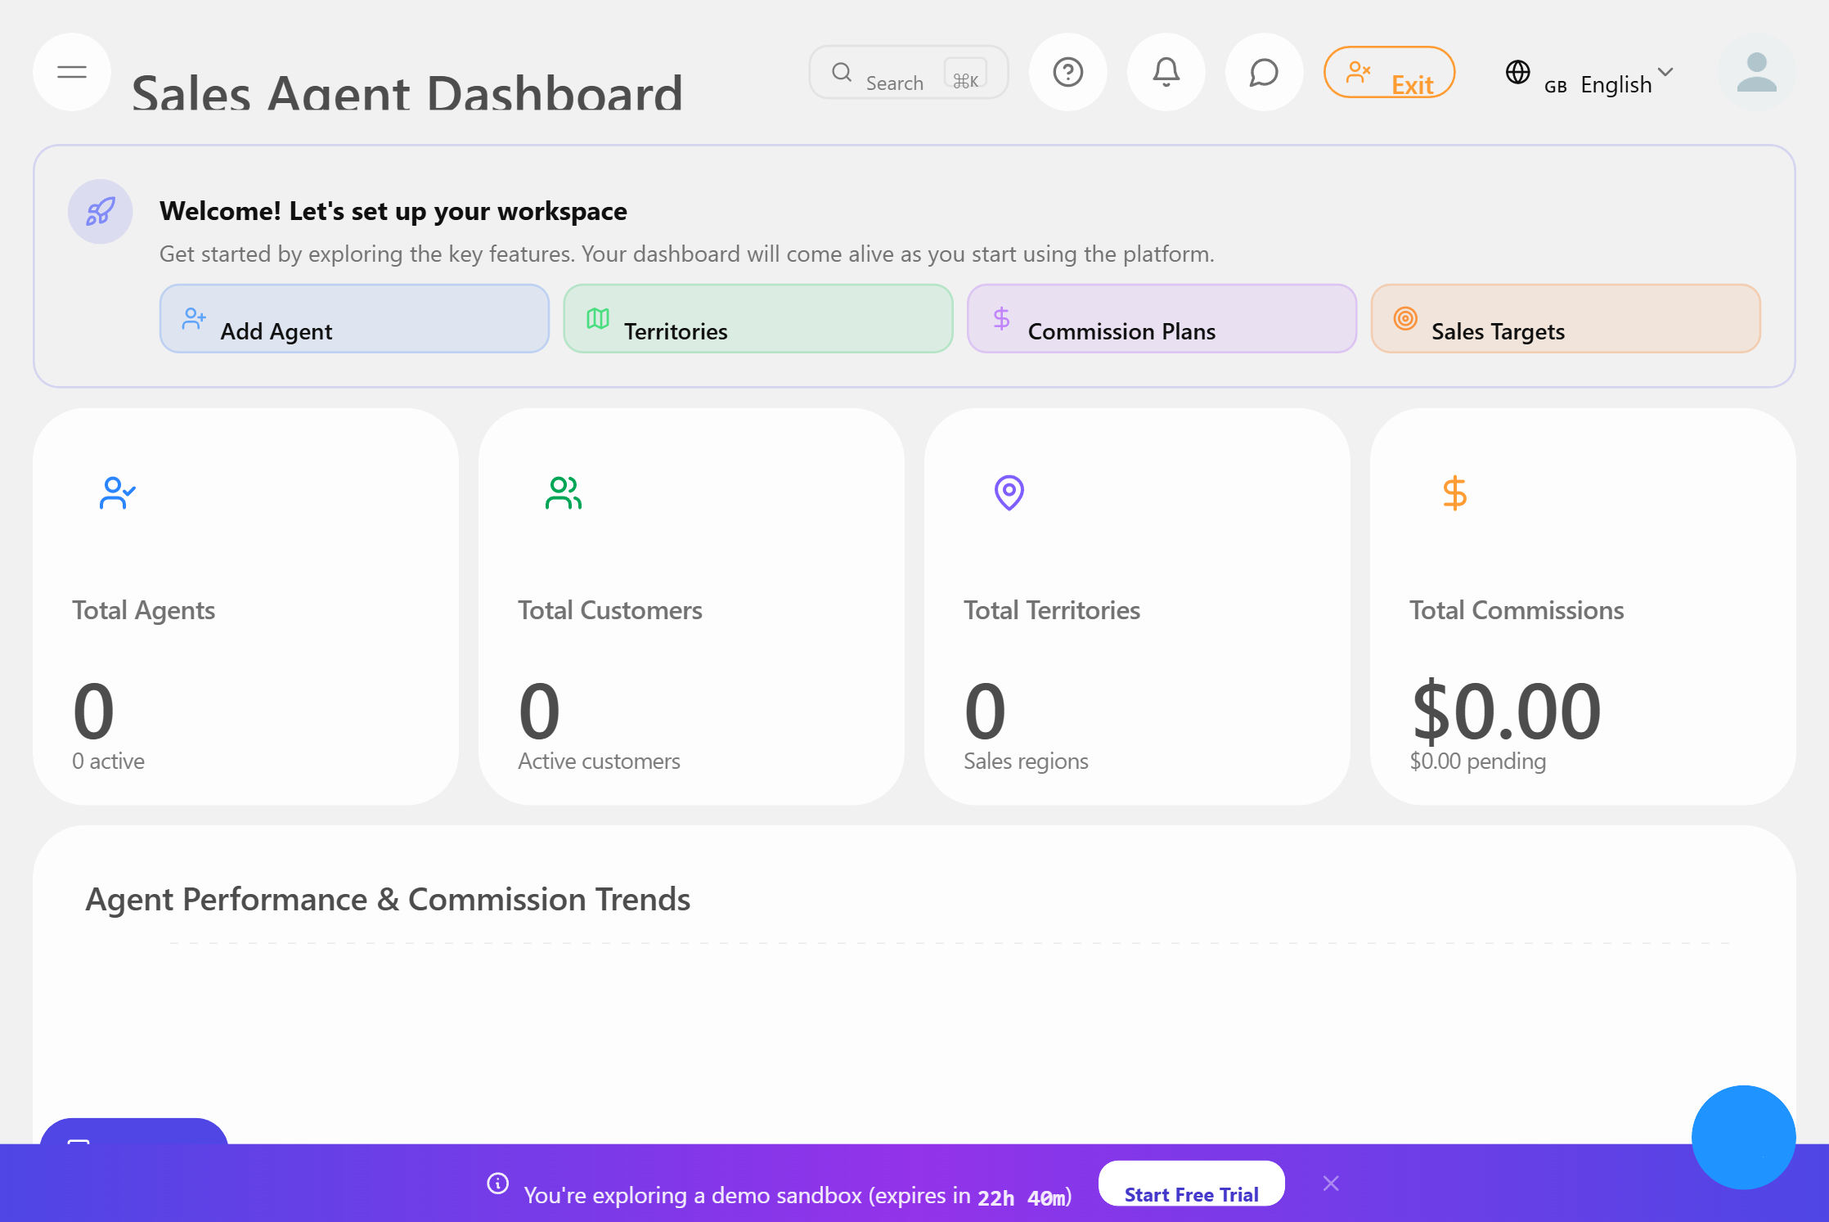Viewport: 1829px width, 1222px height.
Task: Open the notifications bell icon
Action: coord(1166,72)
